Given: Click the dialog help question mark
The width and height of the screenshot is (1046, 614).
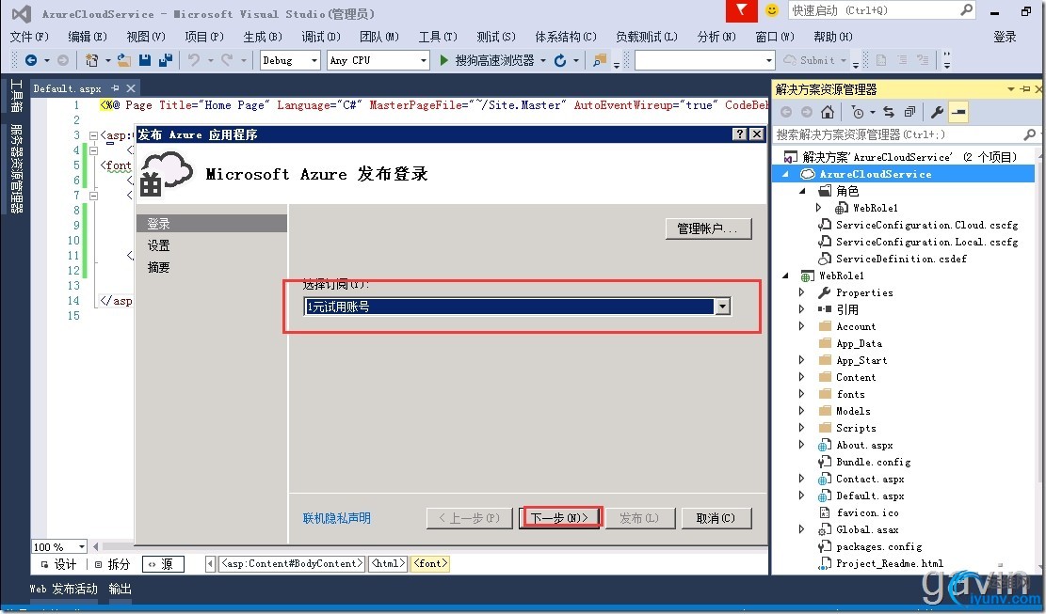Looking at the screenshot, I should 739,134.
